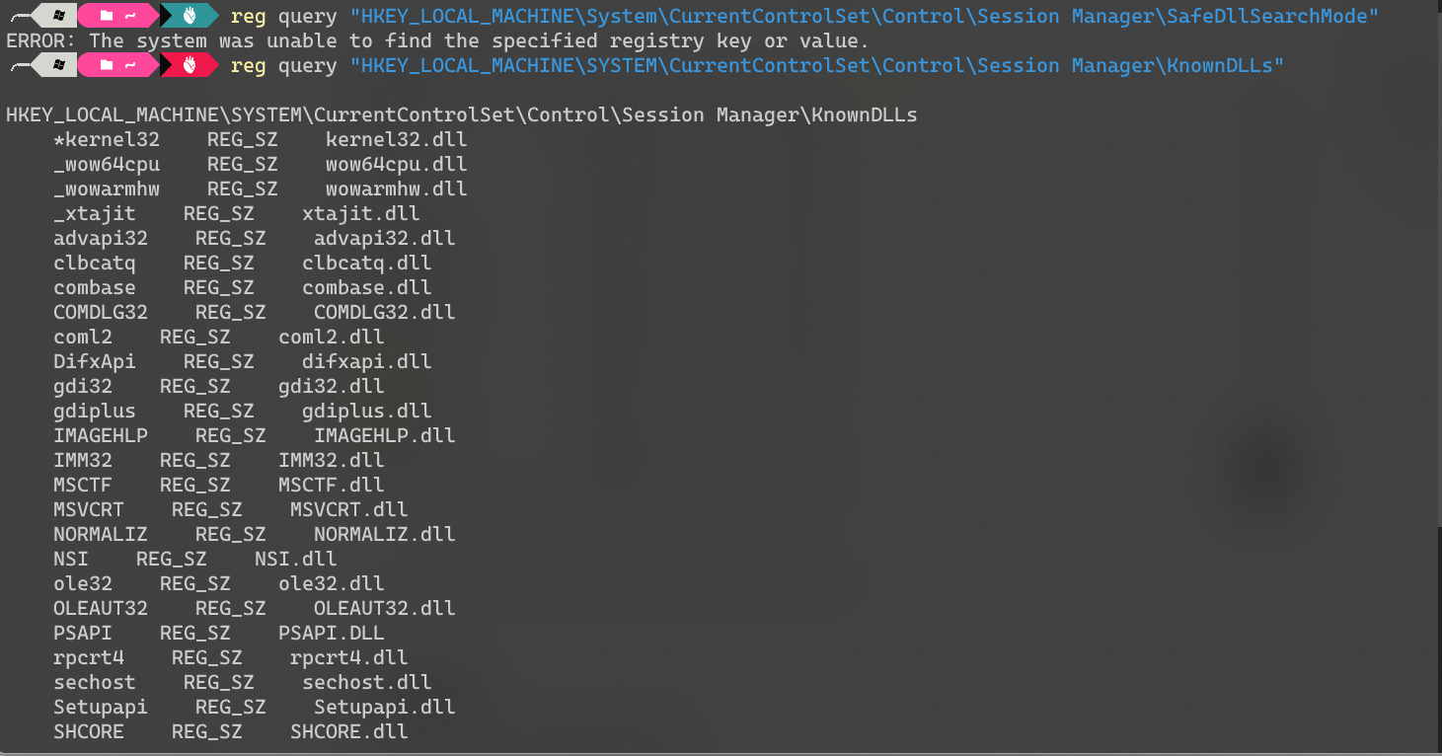Click the teal heart status icon

190,16
